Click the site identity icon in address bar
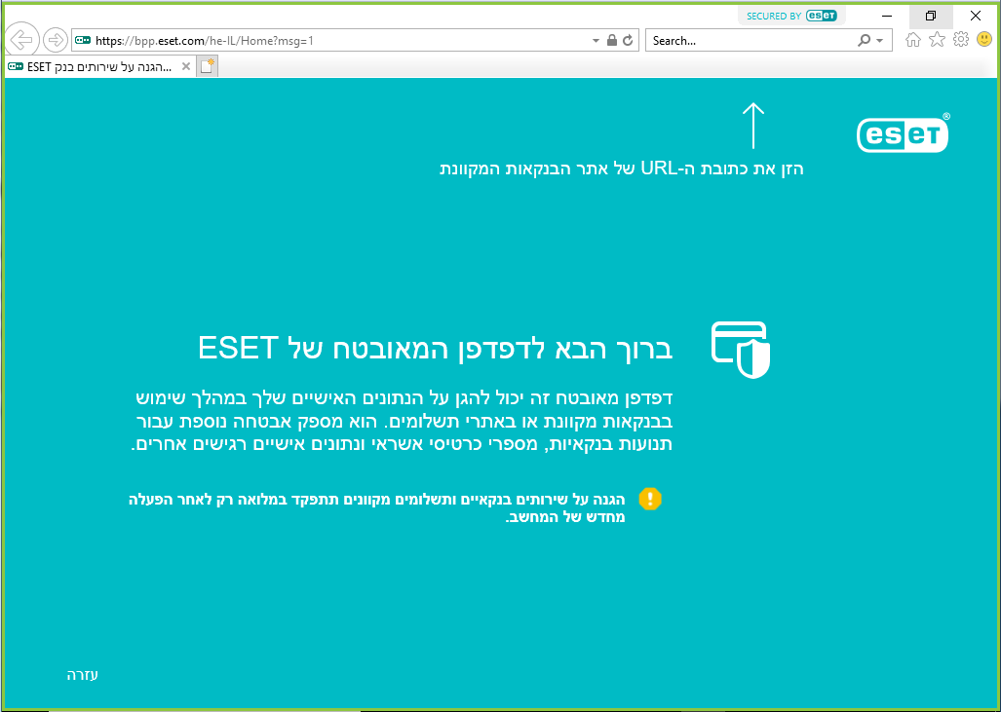Viewport: 1001px width, 712px height. 83,40
